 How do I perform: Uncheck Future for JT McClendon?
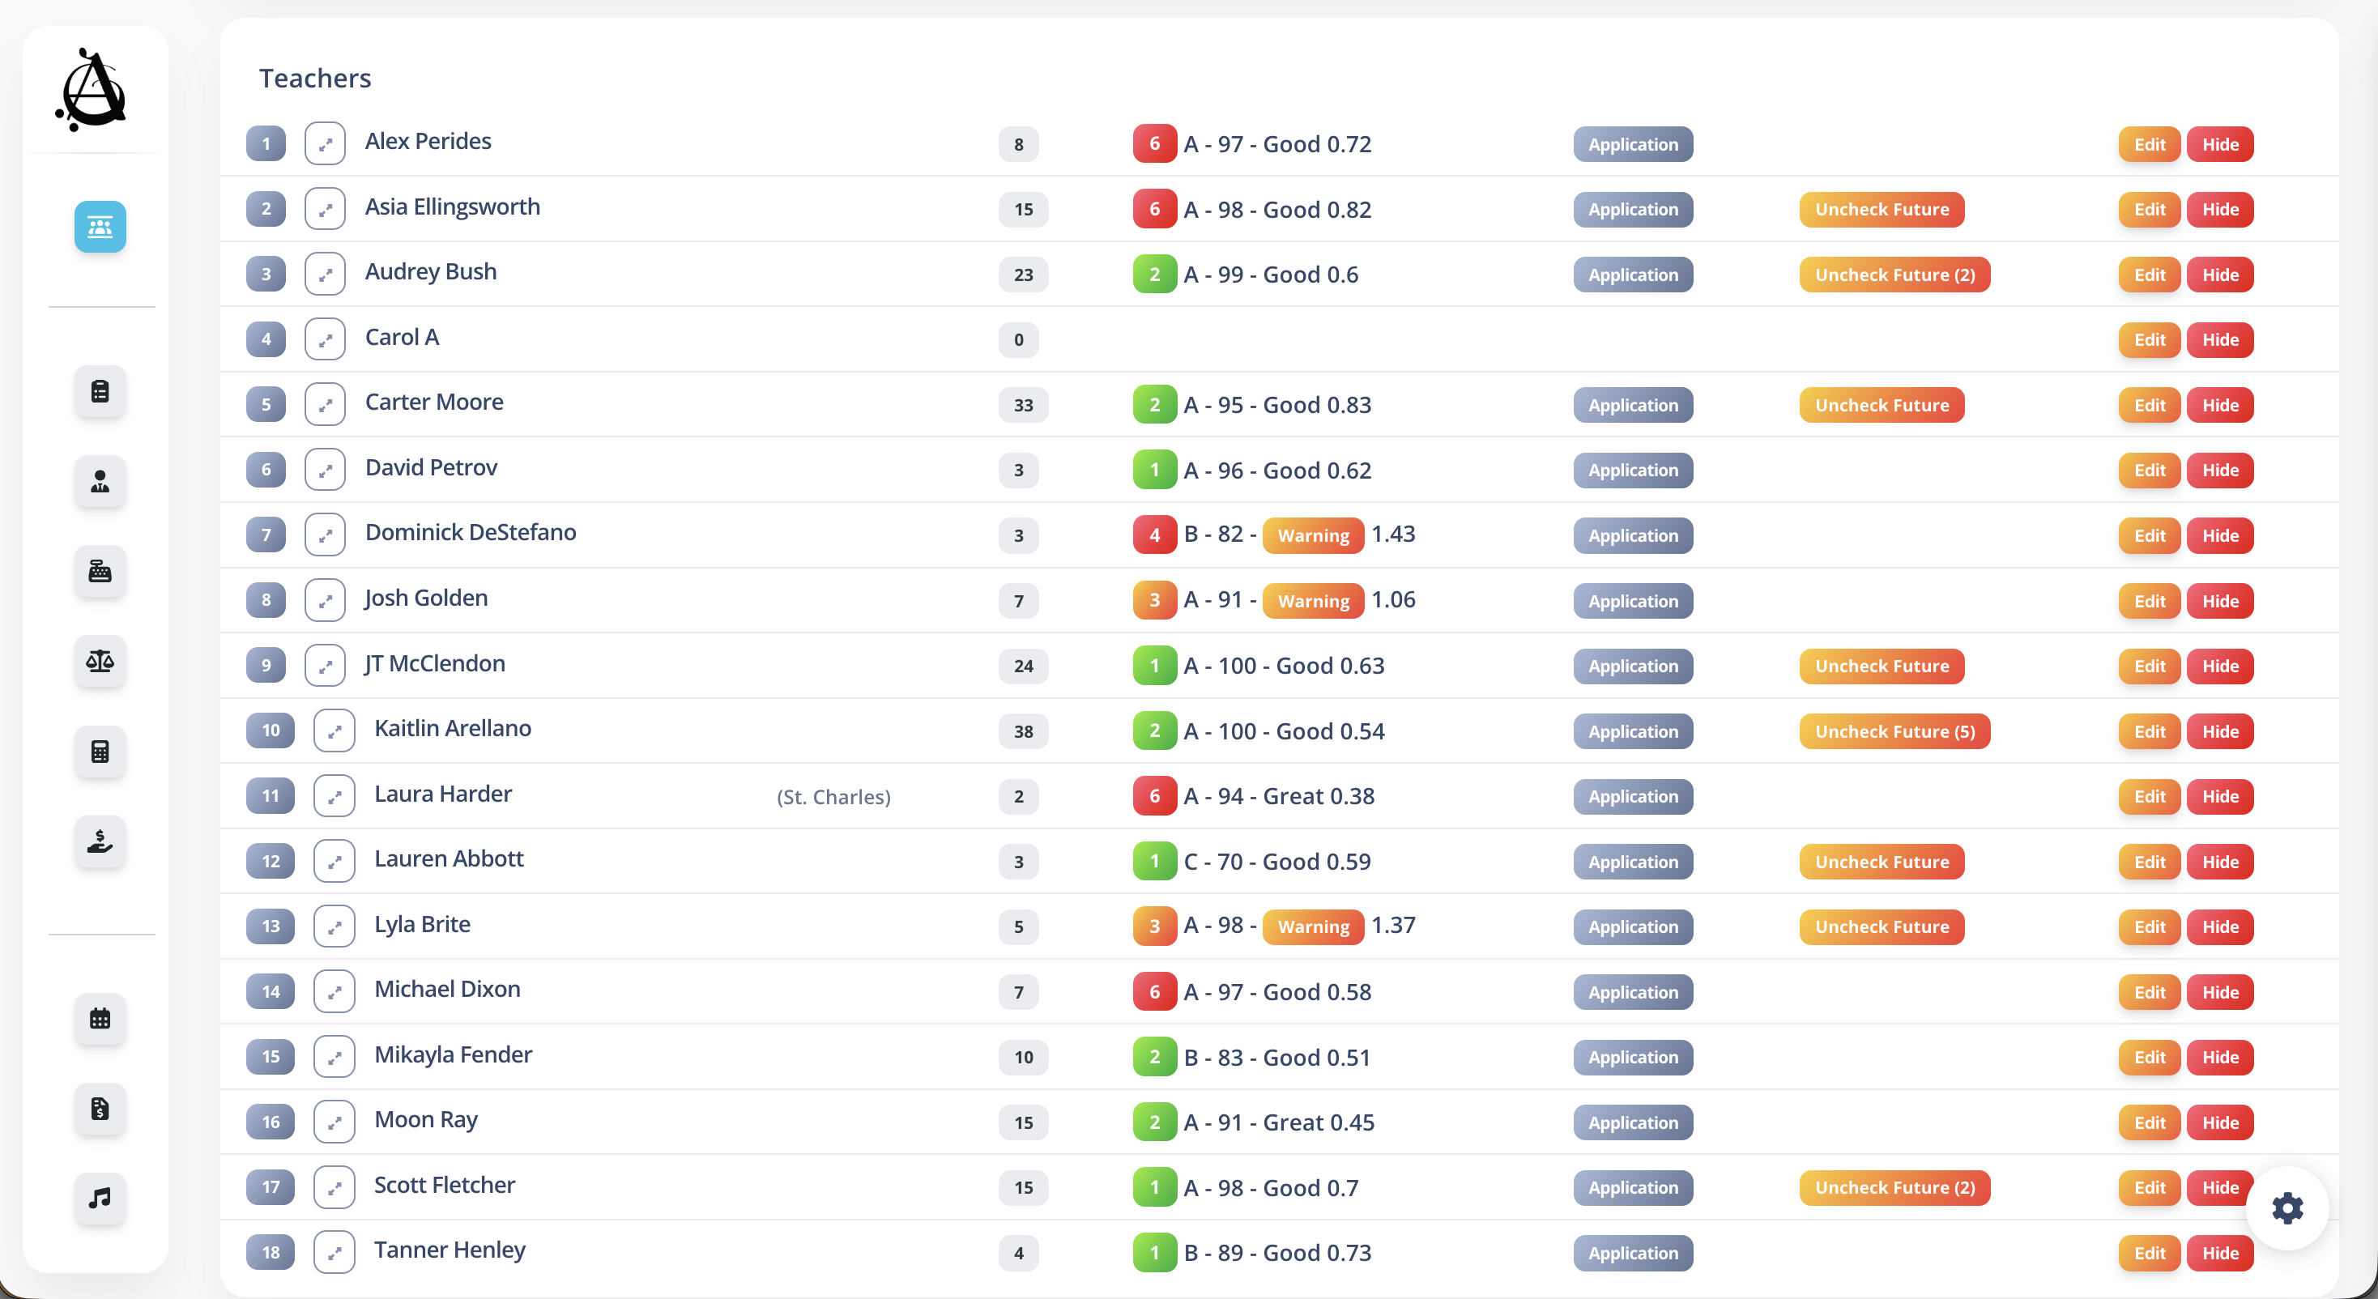tap(1882, 667)
